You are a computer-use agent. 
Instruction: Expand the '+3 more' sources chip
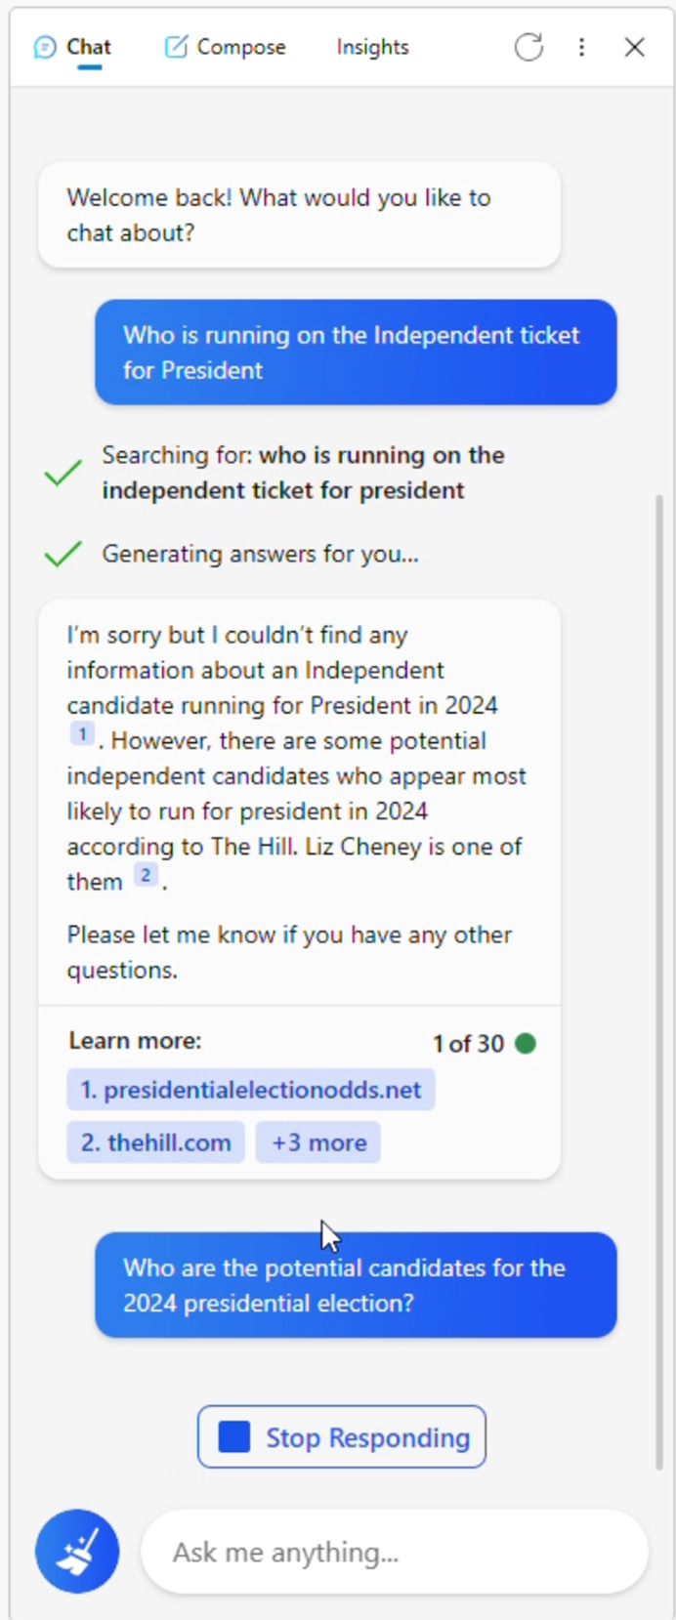(318, 1142)
